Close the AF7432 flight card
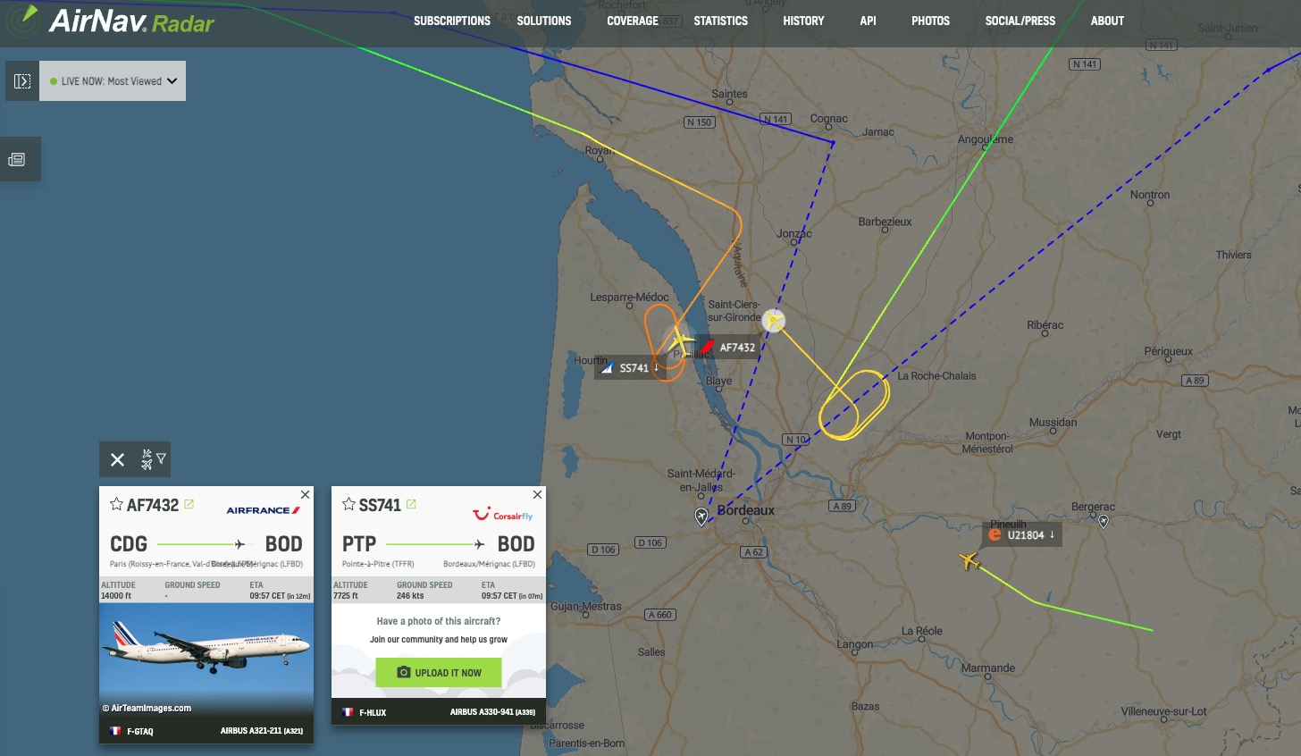 pyautogui.click(x=306, y=494)
